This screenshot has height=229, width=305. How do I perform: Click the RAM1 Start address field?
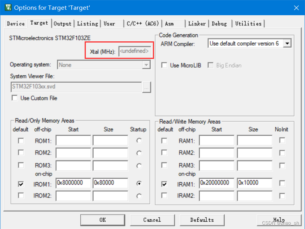click(217, 140)
